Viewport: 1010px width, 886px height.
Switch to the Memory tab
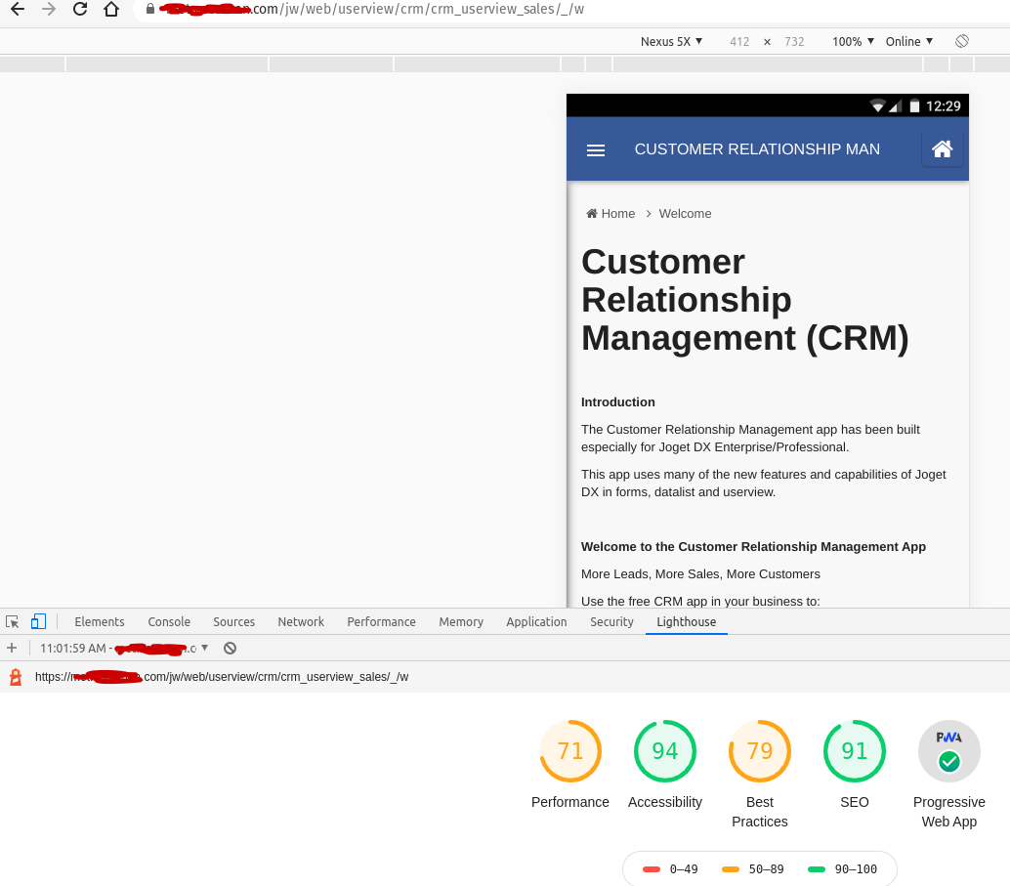[461, 622]
